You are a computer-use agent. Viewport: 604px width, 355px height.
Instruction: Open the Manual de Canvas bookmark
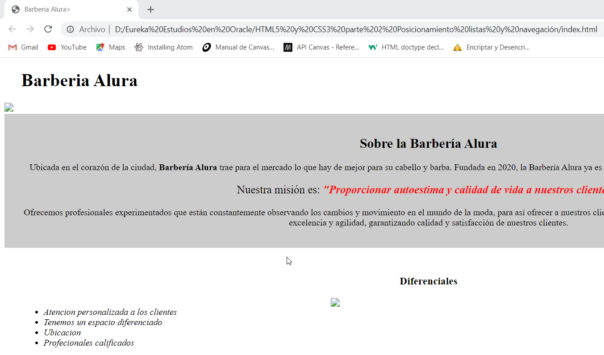pos(238,47)
